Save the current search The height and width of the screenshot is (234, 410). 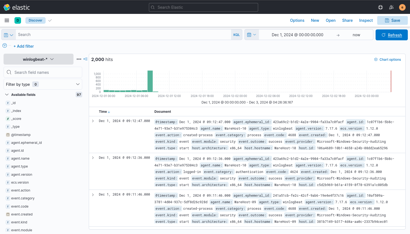393,20
